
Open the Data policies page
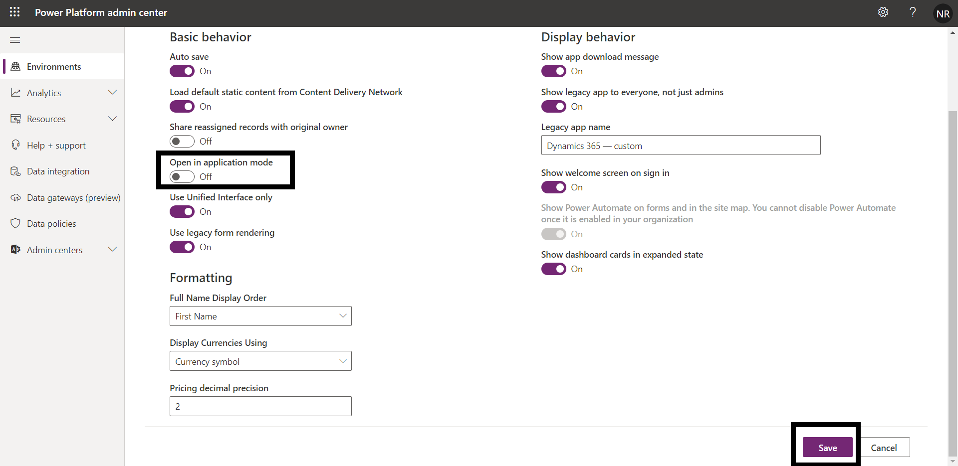pyautogui.click(x=51, y=223)
